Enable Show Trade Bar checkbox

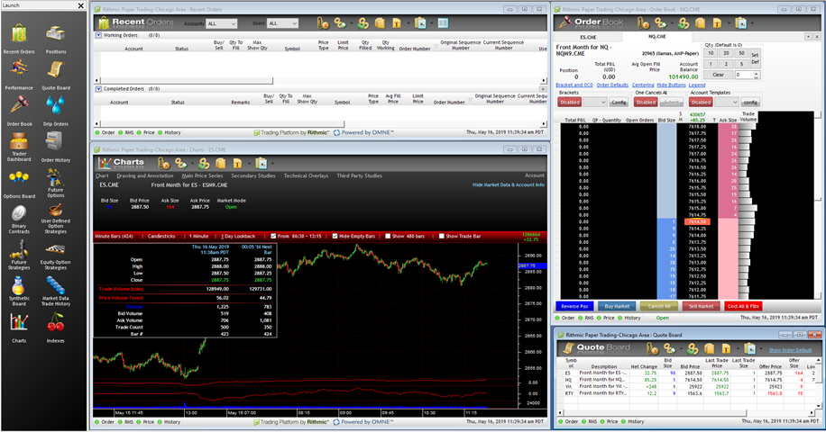tap(442, 236)
